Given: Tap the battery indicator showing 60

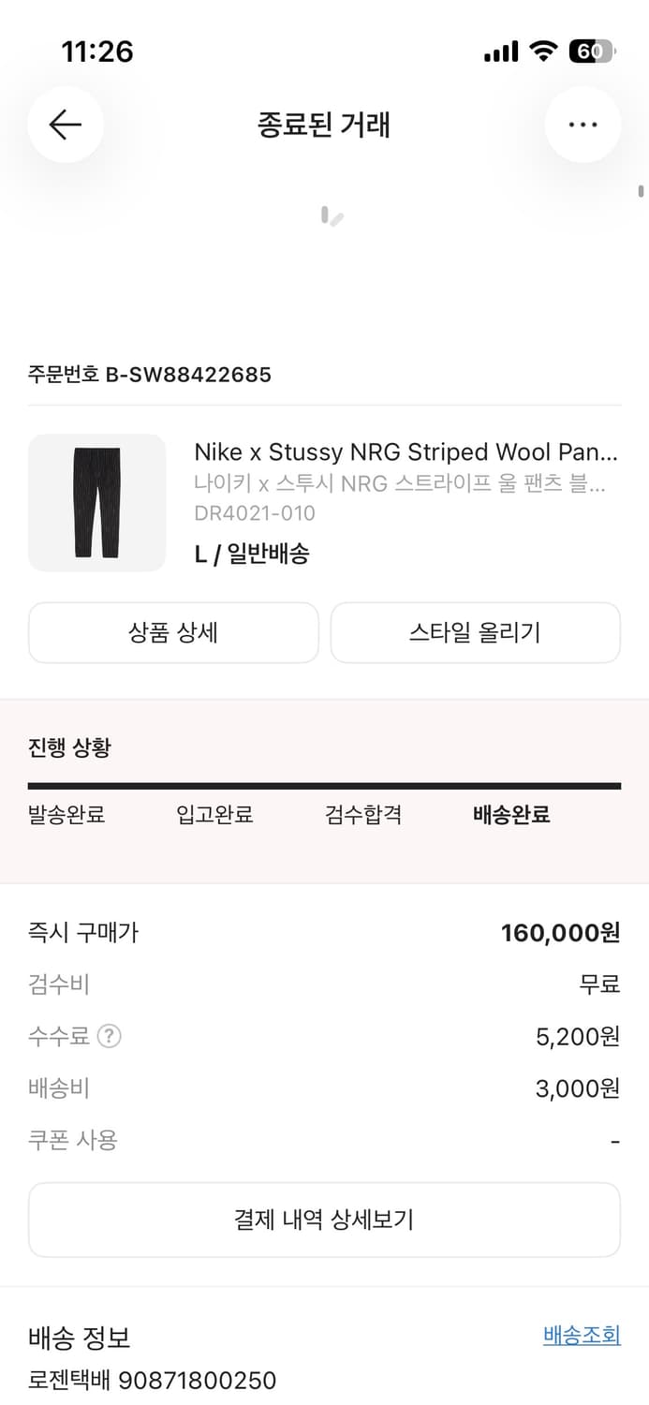Looking at the screenshot, I should (588, 52).
